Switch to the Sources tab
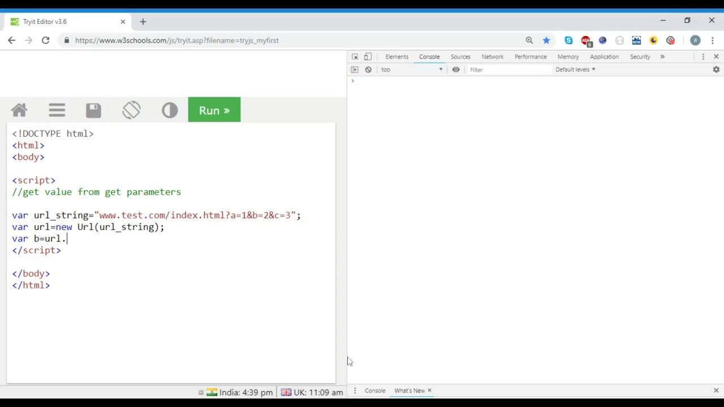The width and height of the screenshot is (724, 407). click(x=460, y=57)
